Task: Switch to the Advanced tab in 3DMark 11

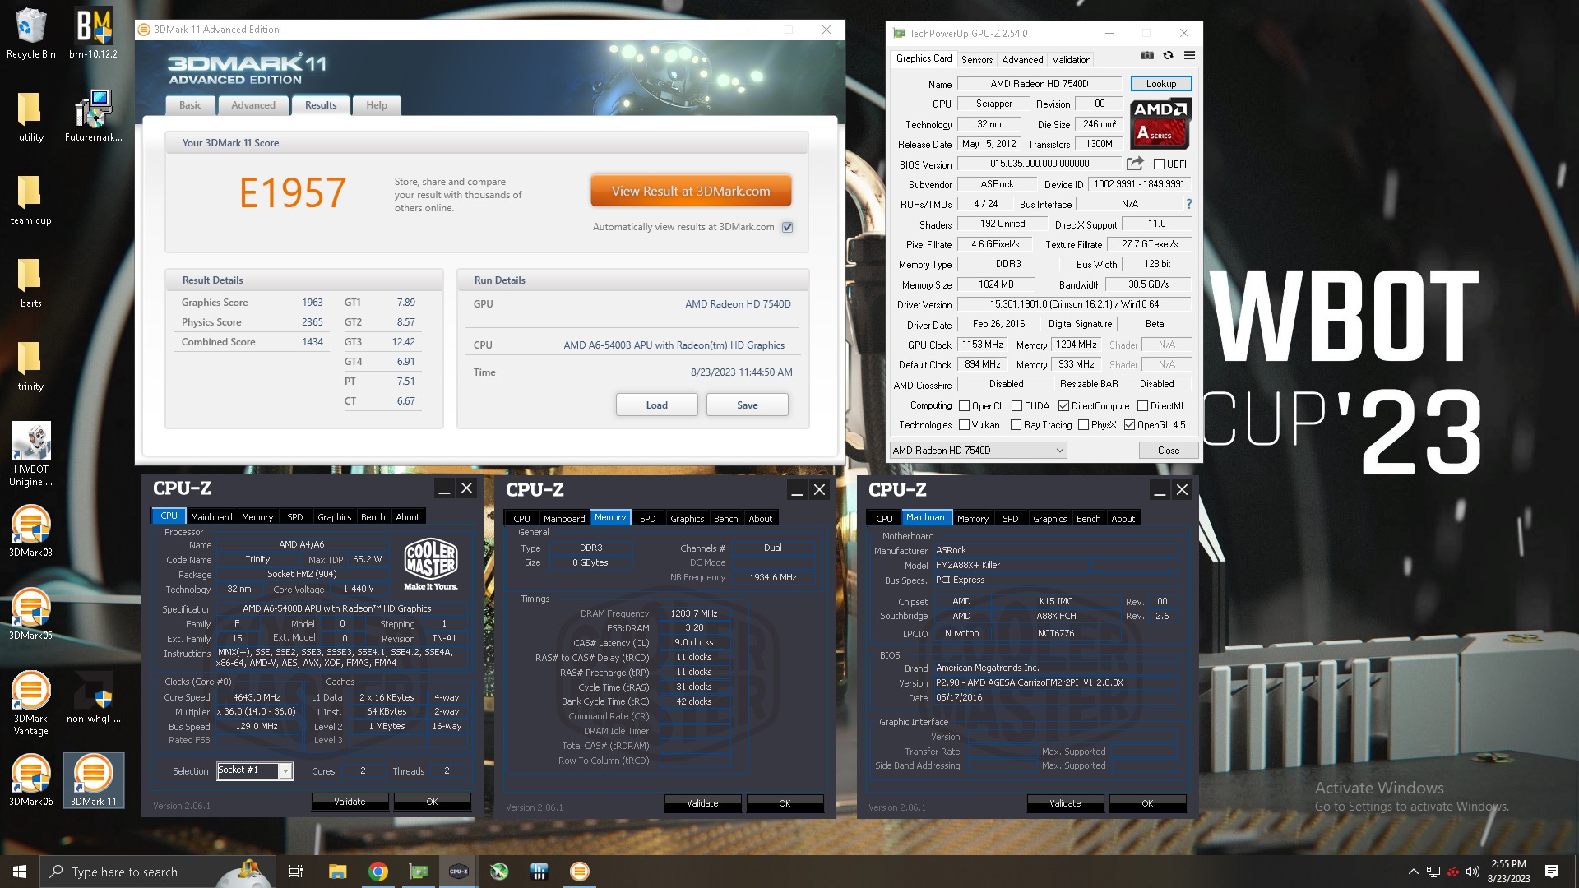Action: pos(253,105)
